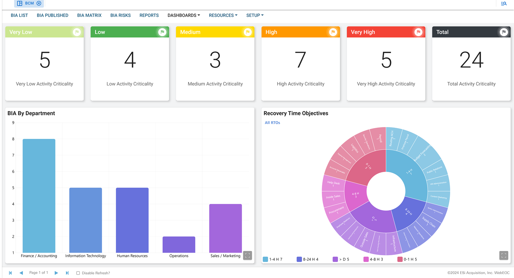Screen dimensions: 514x278
Task: Open the DASHBOARDS dropdown menu
Action: pyautogui.click(x=184, y=15)
